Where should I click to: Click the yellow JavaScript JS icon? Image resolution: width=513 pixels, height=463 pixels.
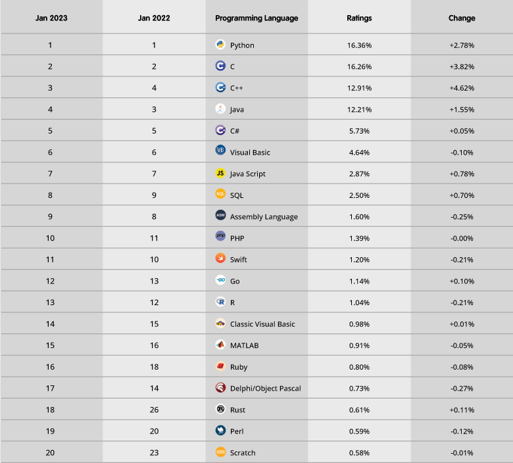(x=220, y=174)
